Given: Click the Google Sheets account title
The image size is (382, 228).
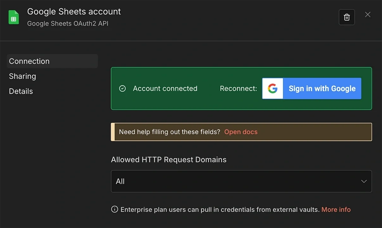Looking at the screenshot, I should (74, 11).
